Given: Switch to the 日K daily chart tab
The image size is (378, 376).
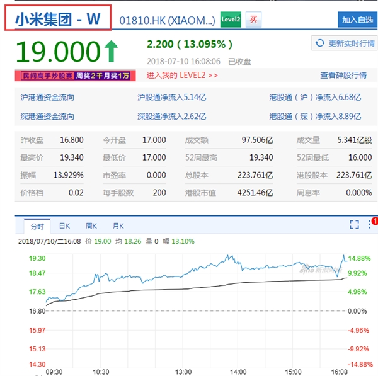Looking at the screenshot, I should click(64, 226).
